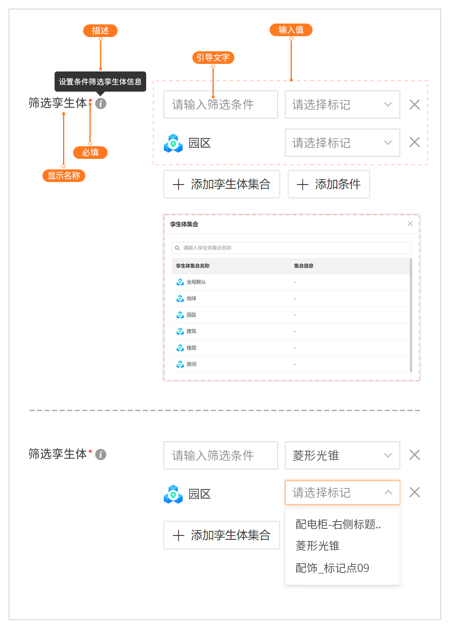Click 添加孪生体集合 button next to 添加条件
The width and height of the screenshot is (449, 628).
click(221, 184)
